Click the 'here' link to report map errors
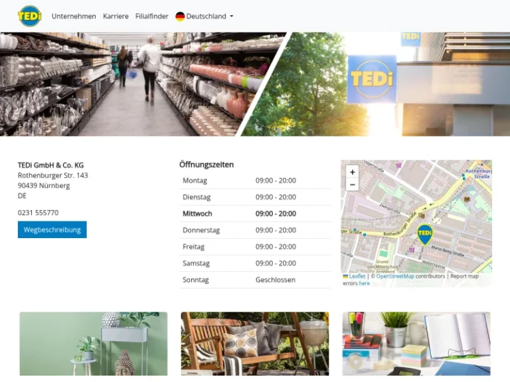Screen dimensions: 510x382 click(364, 283)
